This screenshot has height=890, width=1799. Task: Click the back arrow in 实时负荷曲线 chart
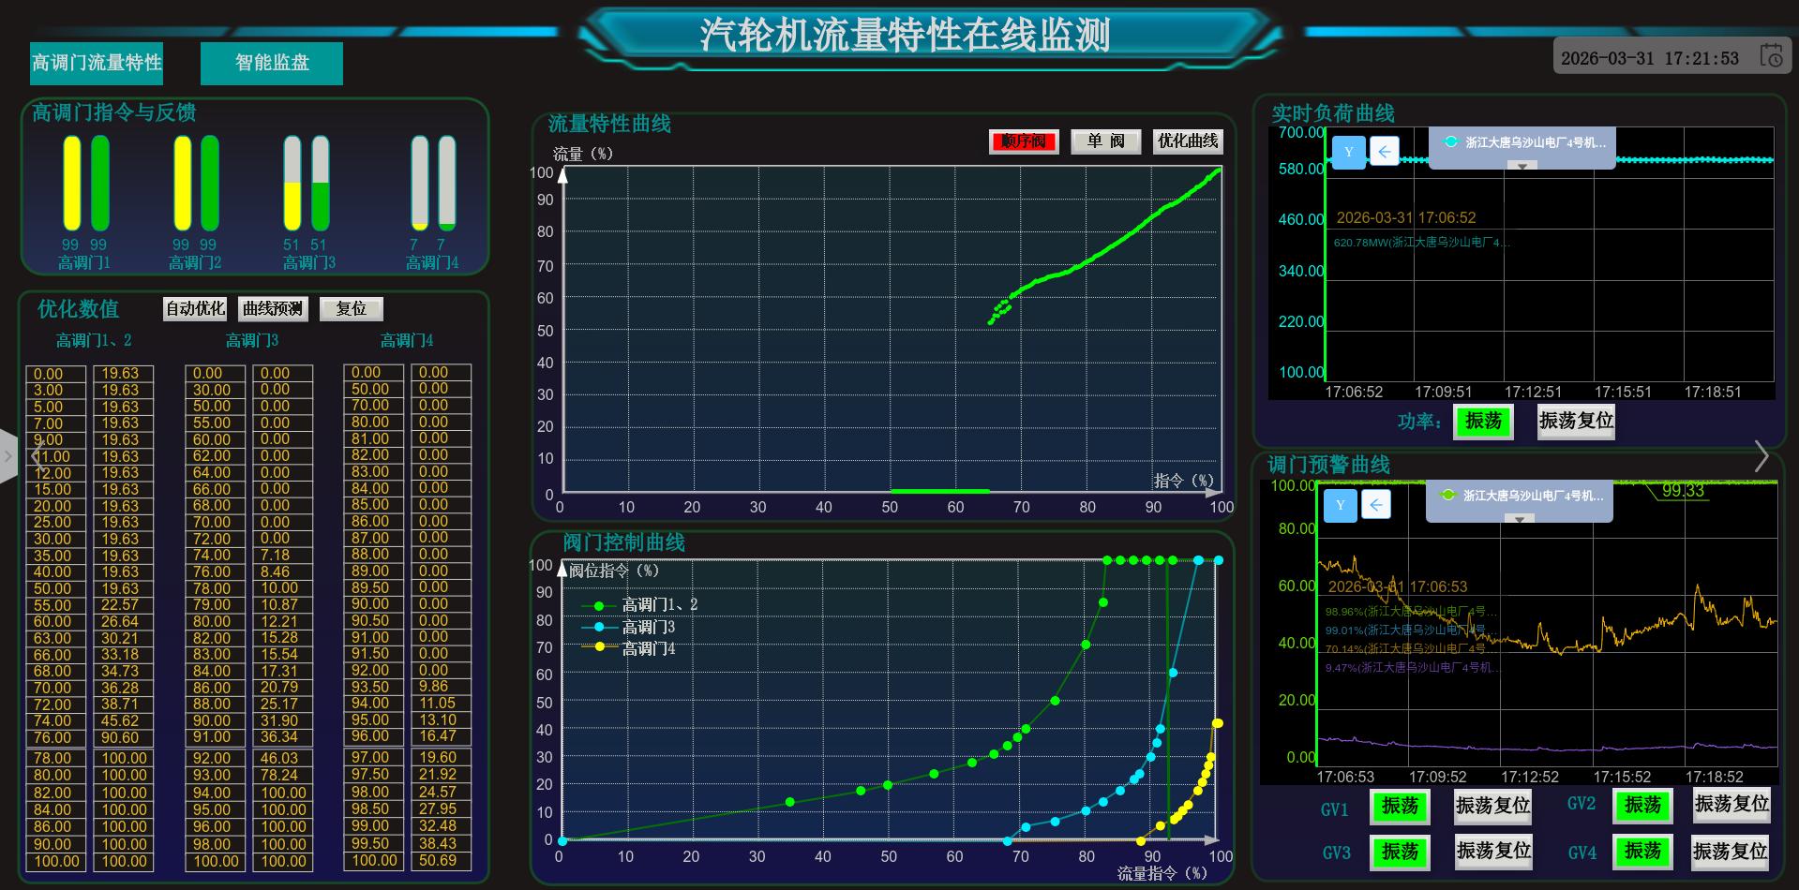pyautogui.click(x=1385, y=152)
